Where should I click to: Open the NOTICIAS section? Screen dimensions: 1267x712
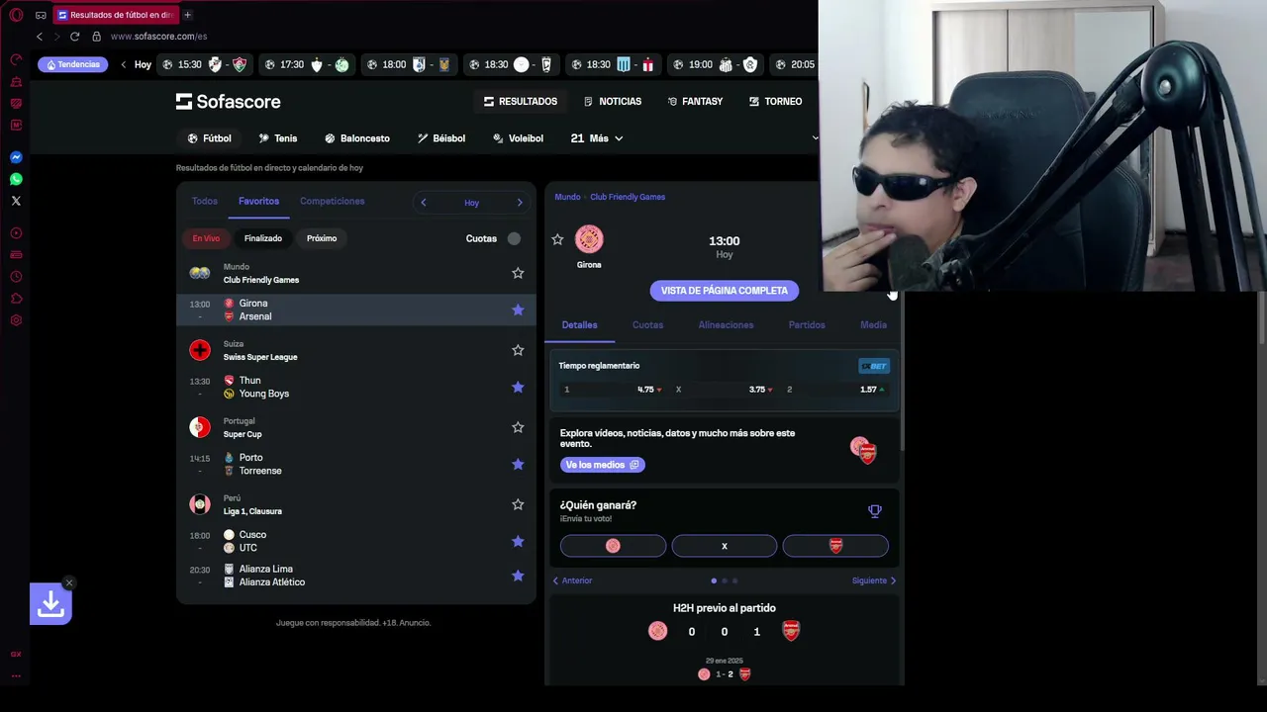coord(613,101)
